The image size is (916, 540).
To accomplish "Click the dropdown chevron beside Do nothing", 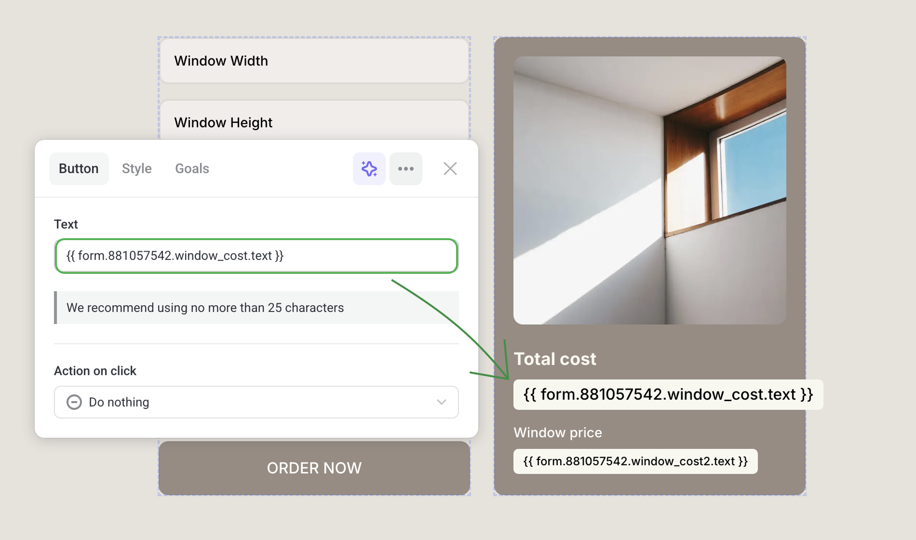I will click(441, 402).
